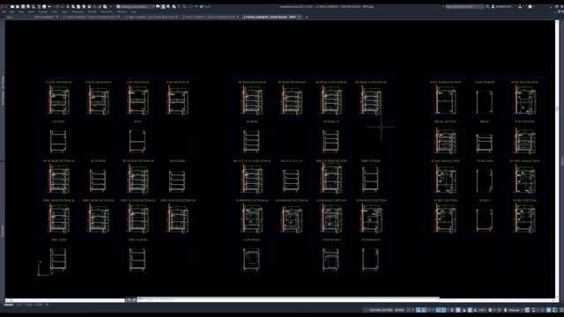
Task: Open workspace switching gear in status bar
Action: tap(490, 310)
